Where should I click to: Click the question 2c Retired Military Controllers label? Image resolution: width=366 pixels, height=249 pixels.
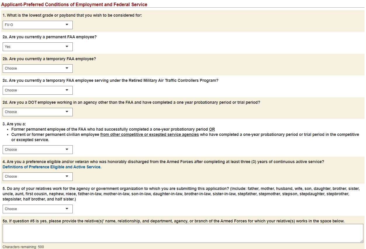(x=110, y=80)
